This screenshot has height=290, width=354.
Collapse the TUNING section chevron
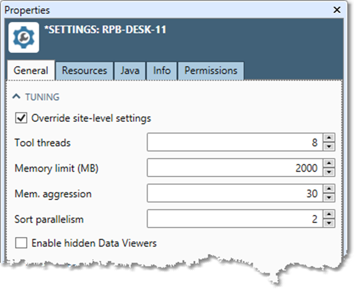[x=17, y=97]
